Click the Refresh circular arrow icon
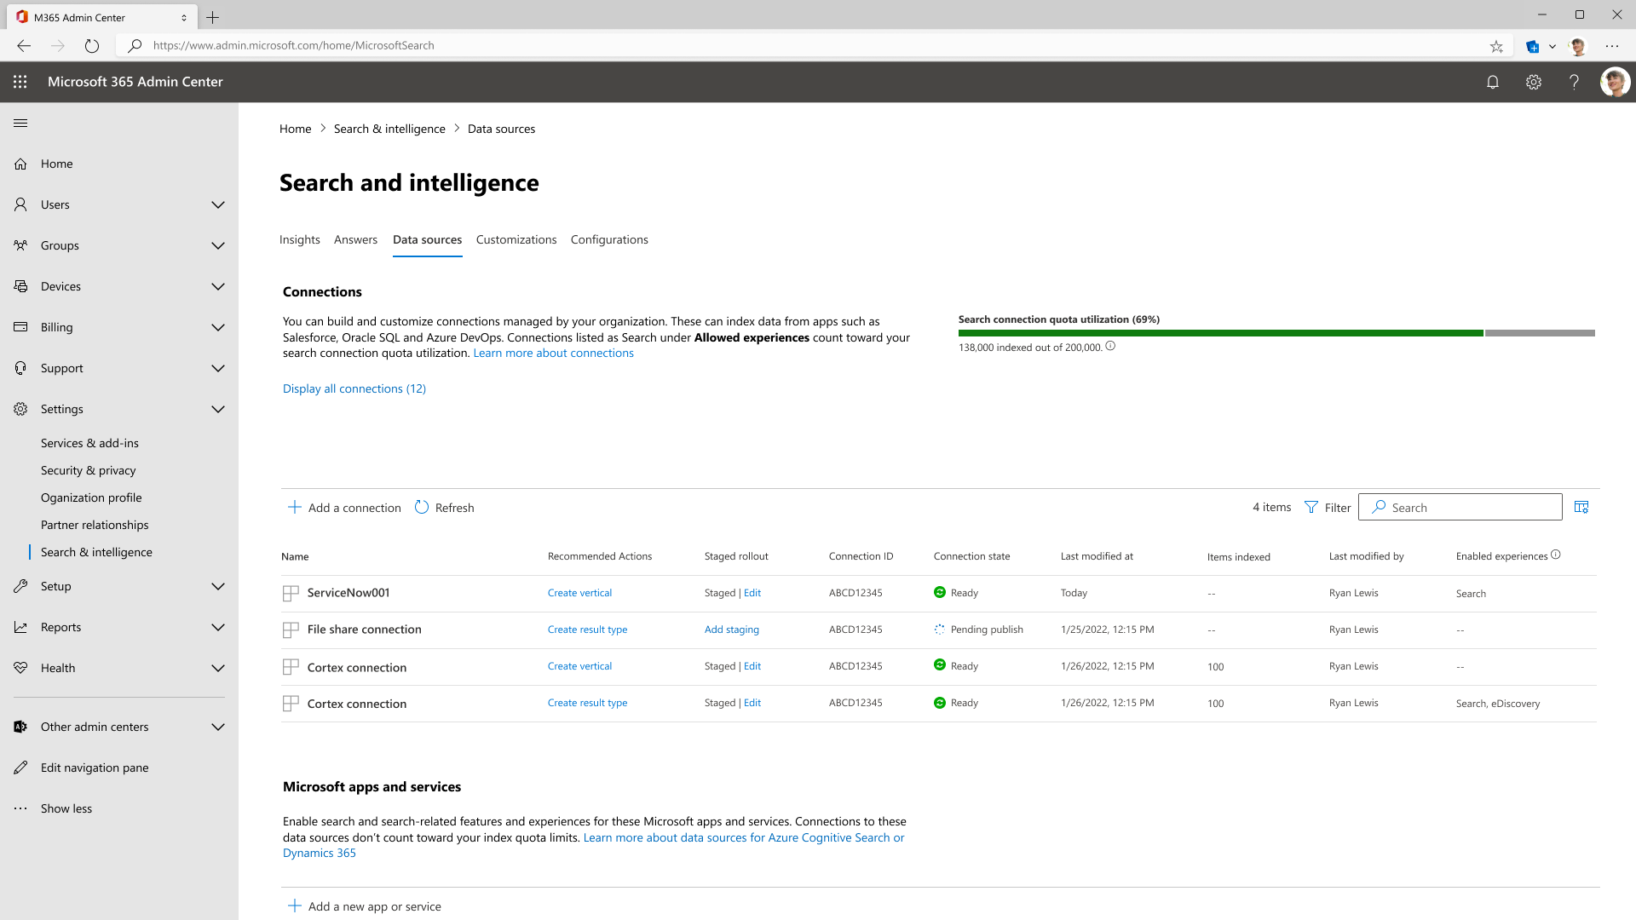 coord(422,507)
